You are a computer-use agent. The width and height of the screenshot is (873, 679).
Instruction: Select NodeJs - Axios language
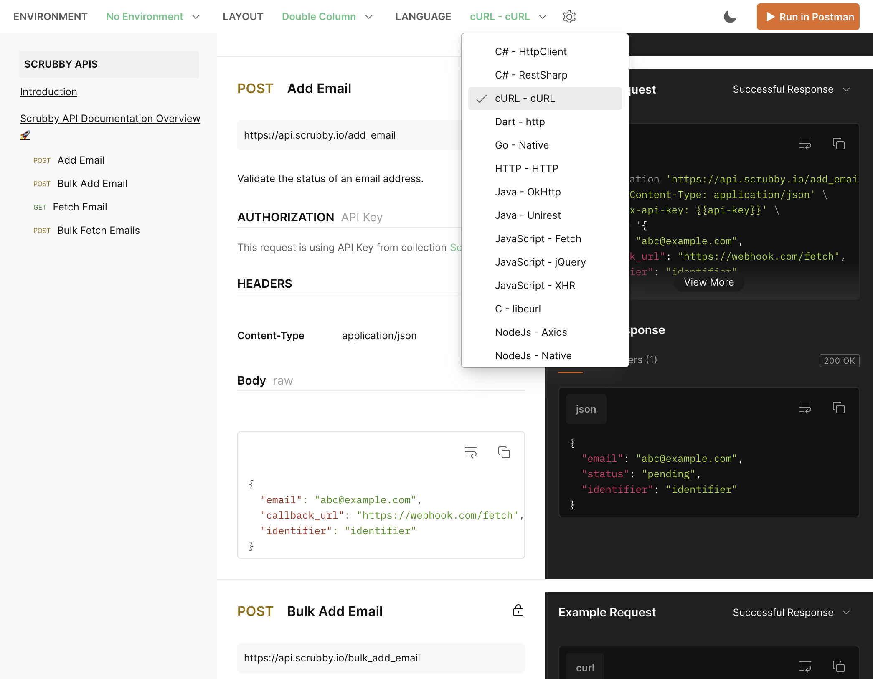coord(545,332)
